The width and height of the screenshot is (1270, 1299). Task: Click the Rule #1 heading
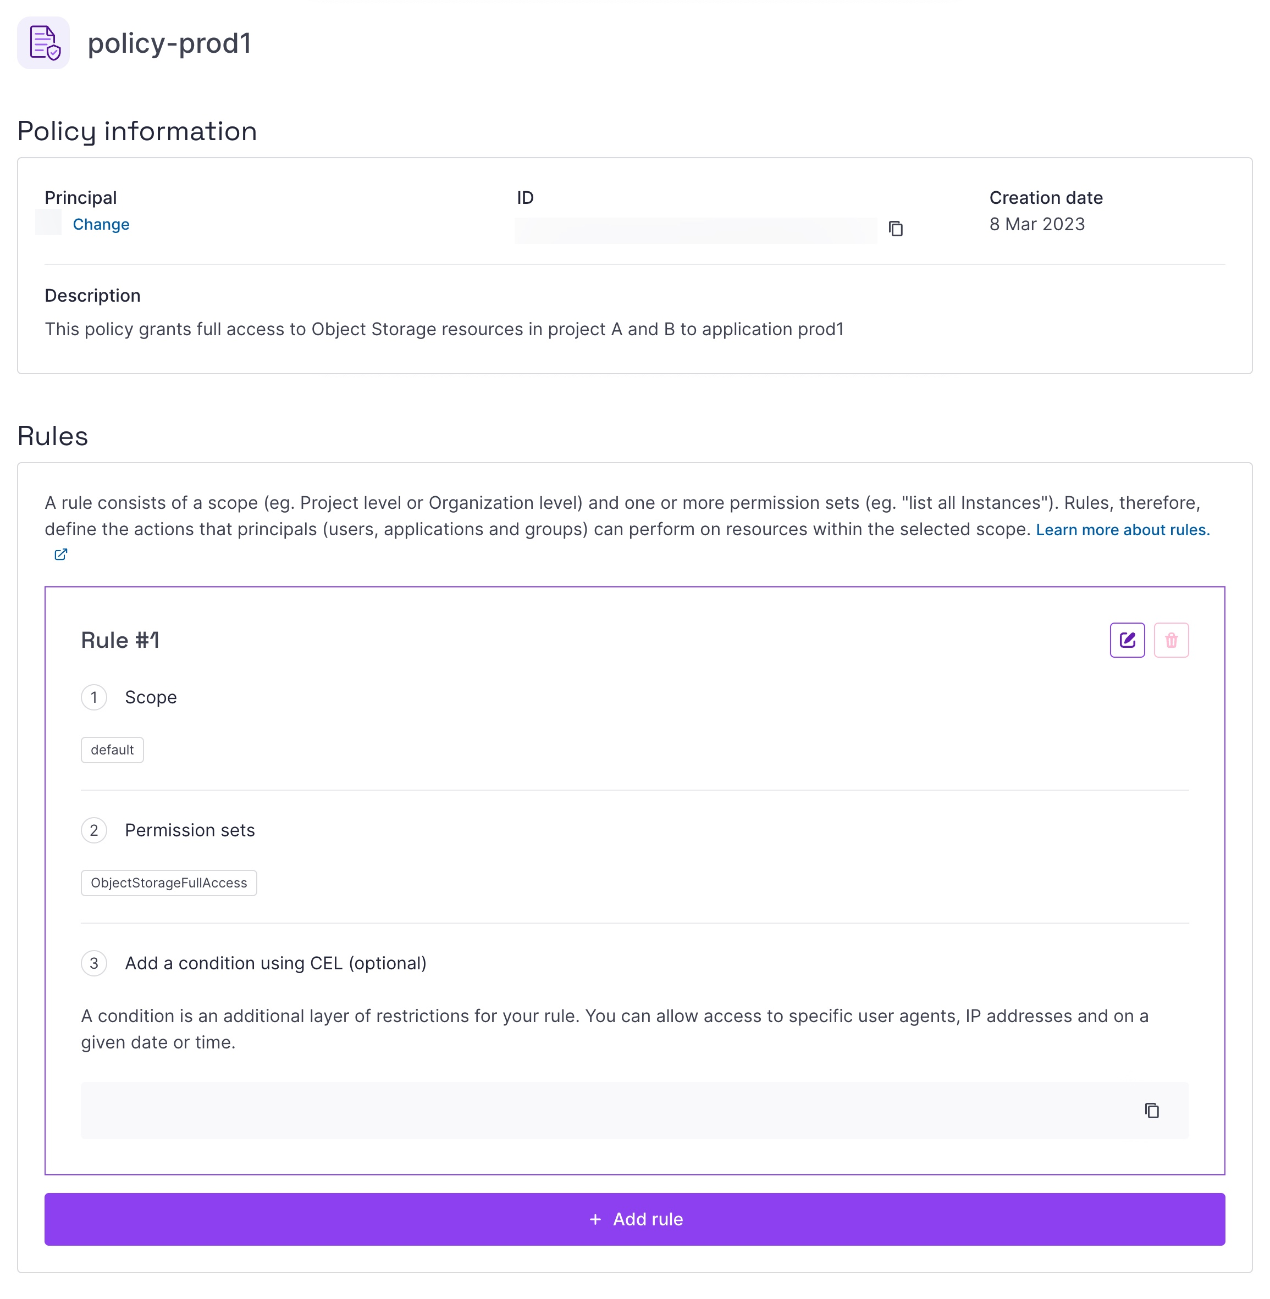click(x=120, y=641)
